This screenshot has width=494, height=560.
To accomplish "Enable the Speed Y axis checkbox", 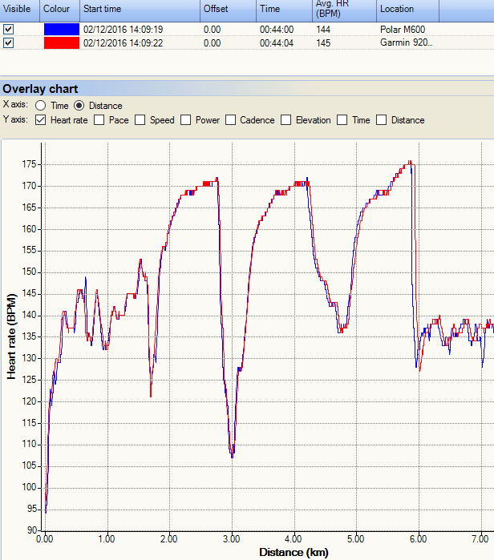I will [140, 120].
